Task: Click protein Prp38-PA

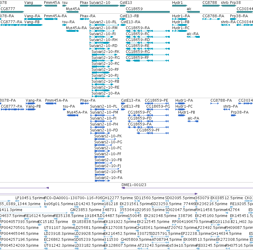Action: tap(233, 115)
